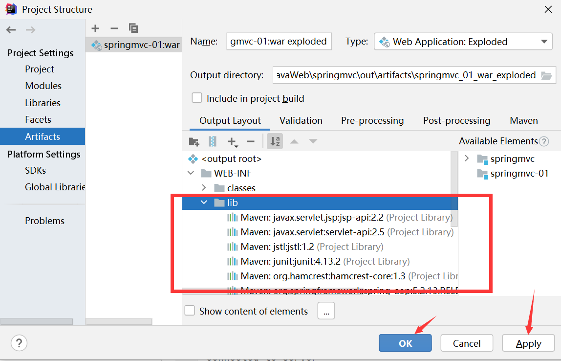Open the Add Copy of dropdown plus
The width and height of the screenshot is (561, 361).
pyautogui.click(x=233, y=142)
